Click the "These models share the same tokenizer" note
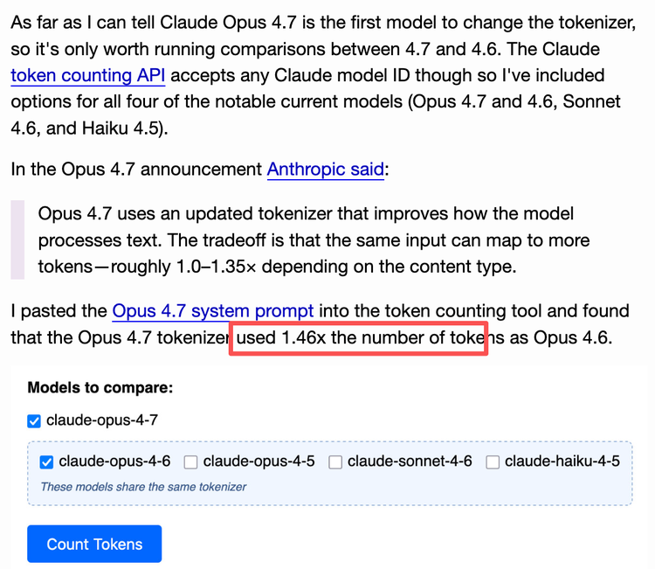655x569 pixels. [143, 487]
